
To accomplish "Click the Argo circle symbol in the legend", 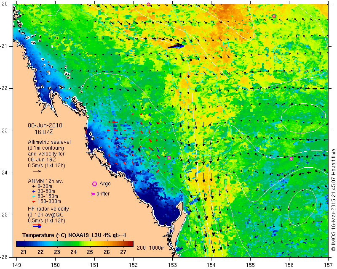I will coord(94,184).
